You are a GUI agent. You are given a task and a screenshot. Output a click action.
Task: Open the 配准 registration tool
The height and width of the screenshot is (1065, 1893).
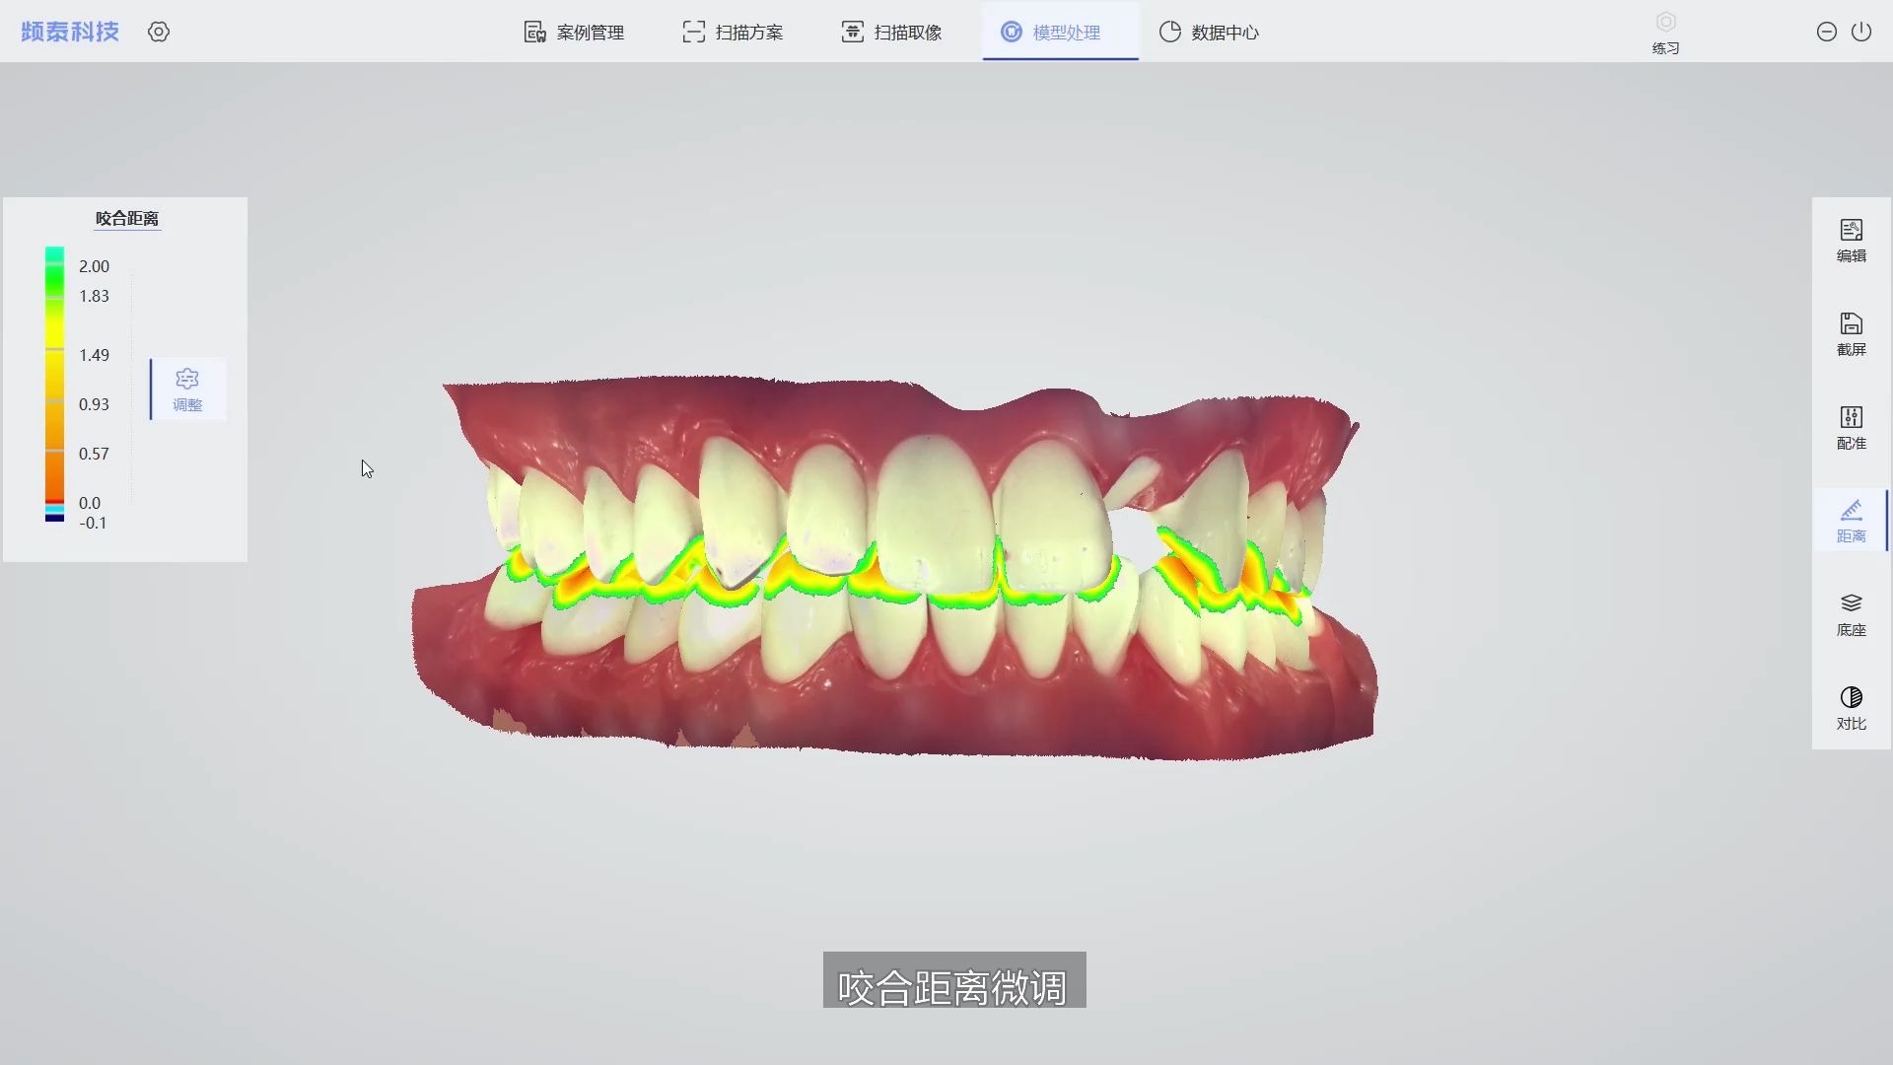point(1851,428)
